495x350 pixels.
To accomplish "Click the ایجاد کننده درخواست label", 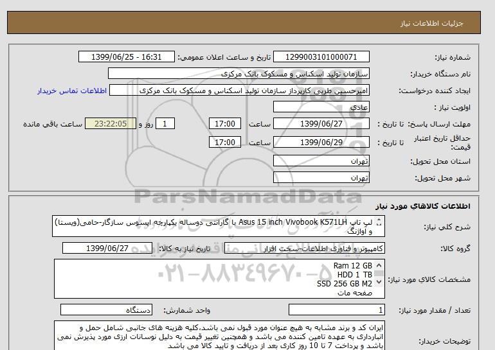I will pyautogui.click(x=435, y=91).
